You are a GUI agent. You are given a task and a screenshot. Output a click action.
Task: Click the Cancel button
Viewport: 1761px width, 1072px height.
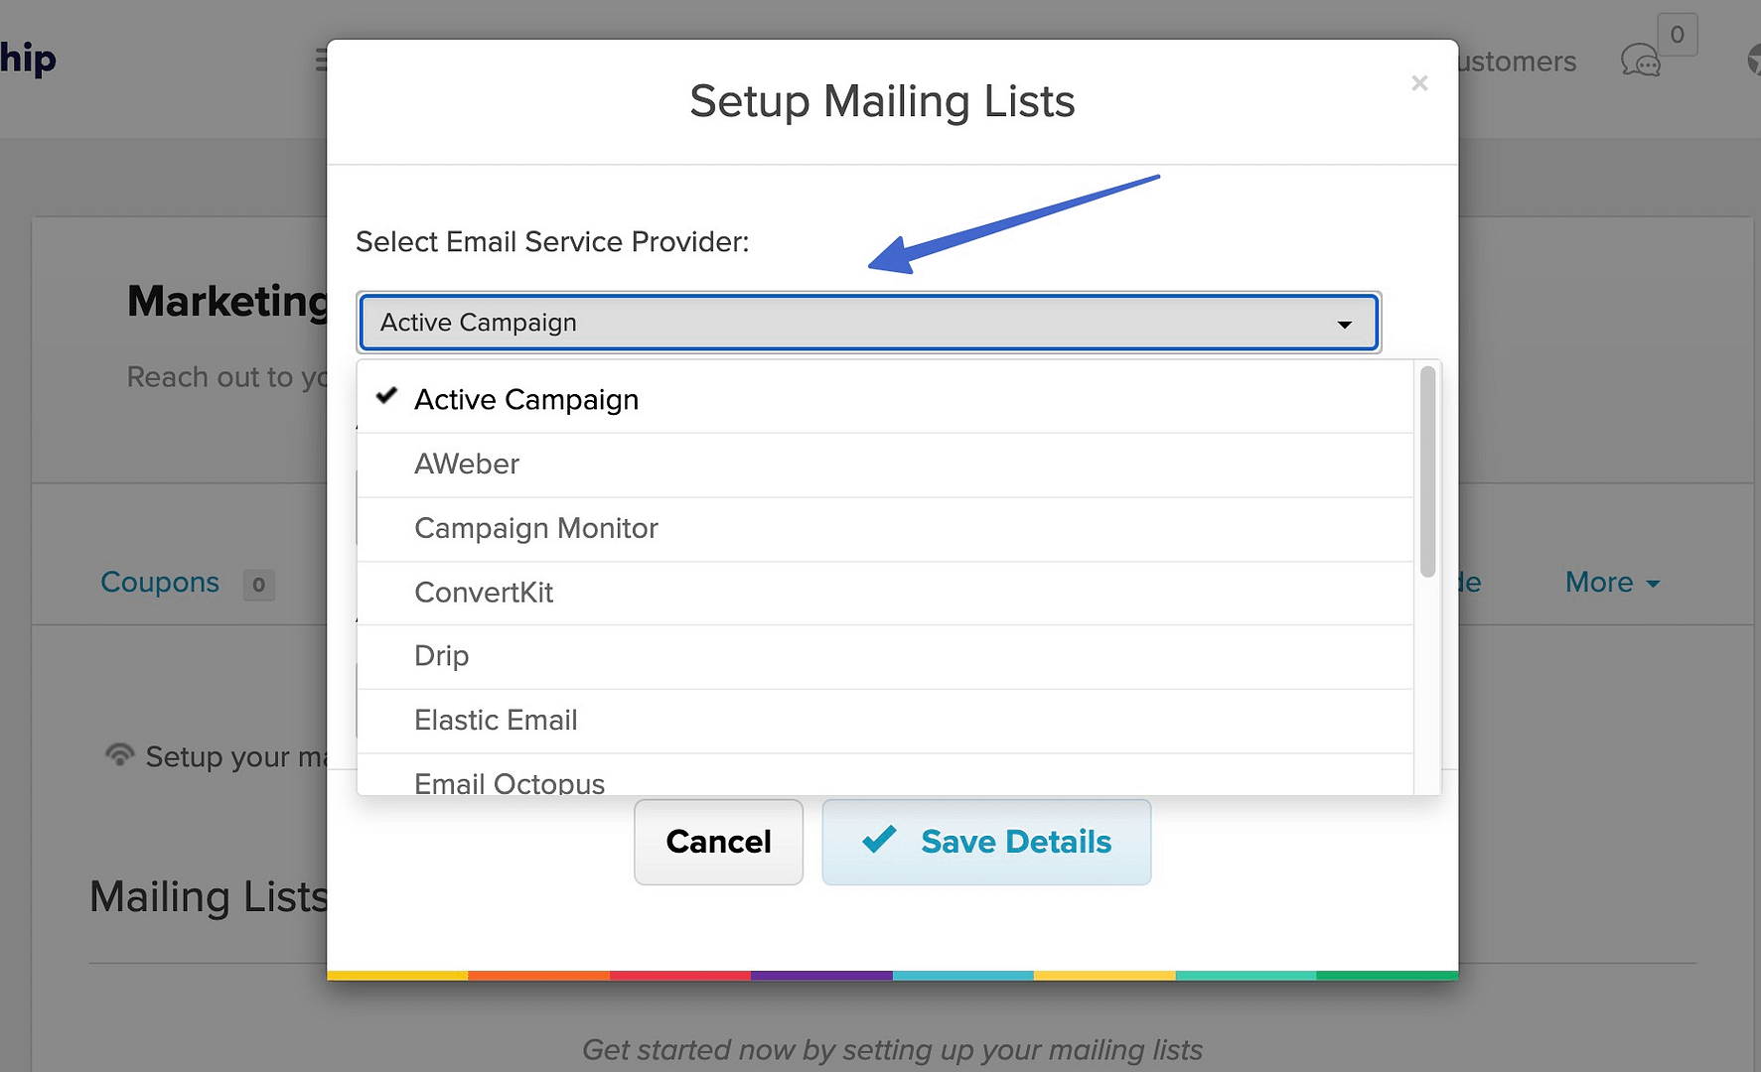(718, 842)
